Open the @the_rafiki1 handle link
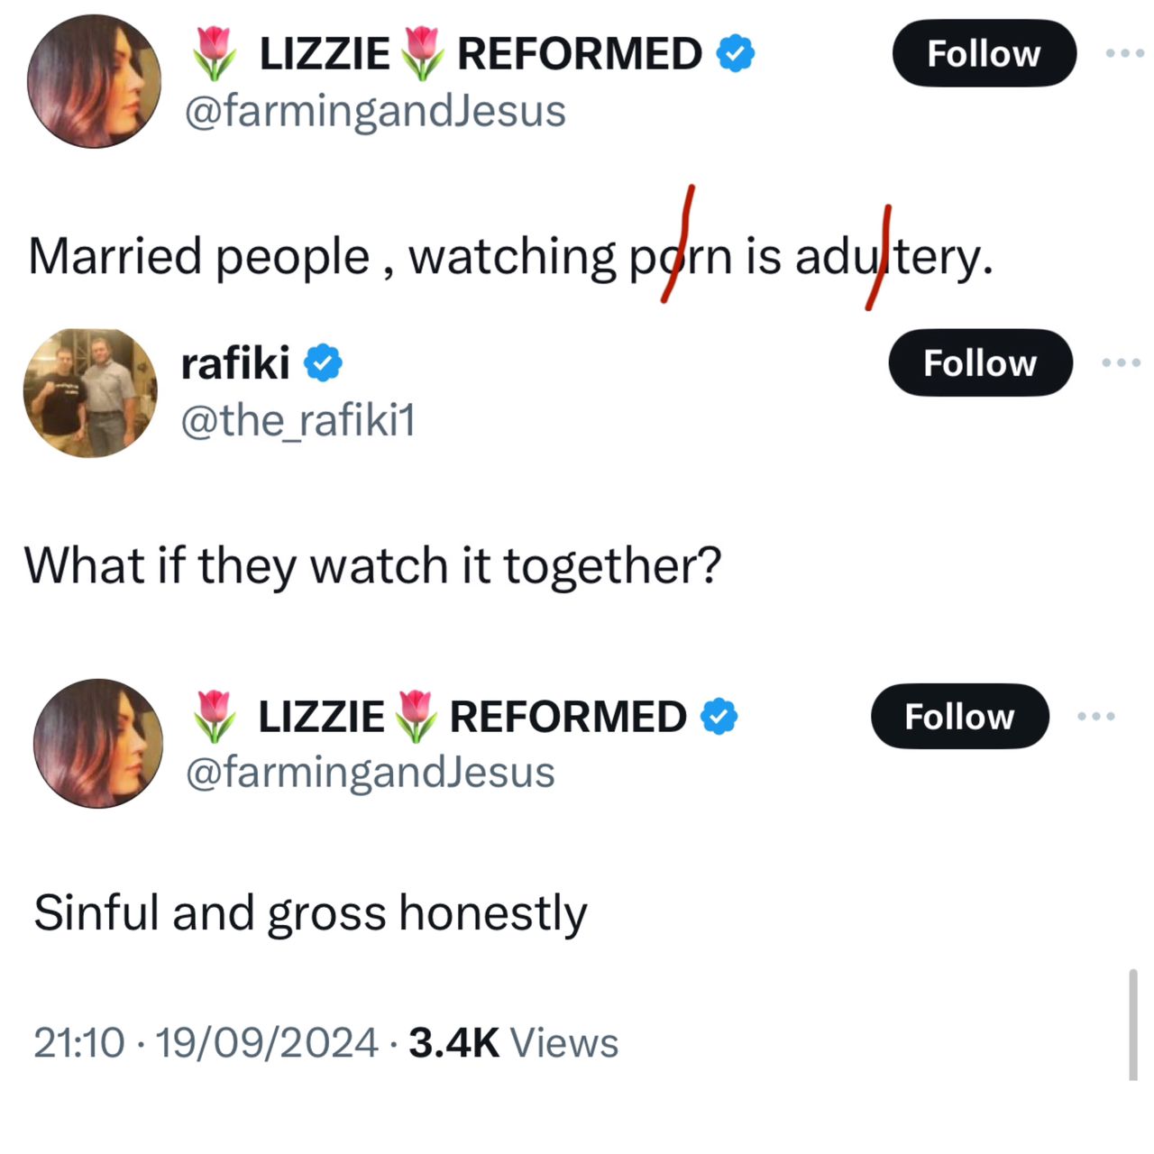The image size is (1154, 1154). (298, 420)
